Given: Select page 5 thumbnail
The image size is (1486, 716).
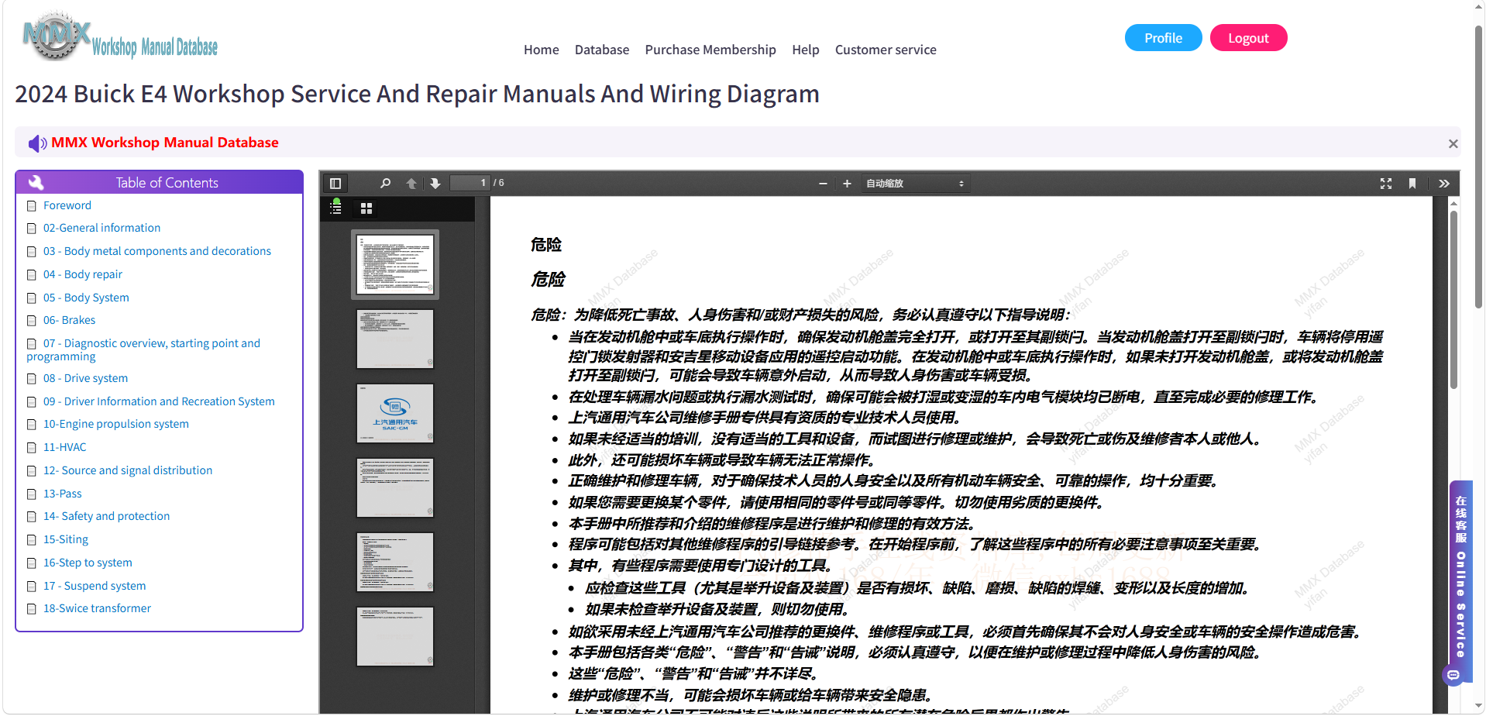Looking at the screenshot, I should (x=395, y=562).
